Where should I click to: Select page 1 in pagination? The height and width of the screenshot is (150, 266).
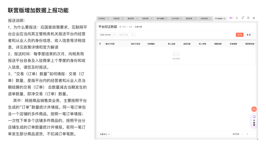[x=247, y=134]
